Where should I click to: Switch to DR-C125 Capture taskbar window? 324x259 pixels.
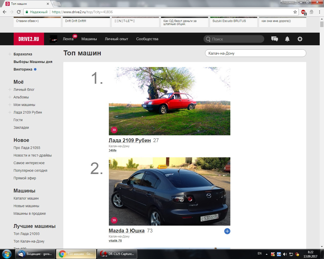coord(118,254)
